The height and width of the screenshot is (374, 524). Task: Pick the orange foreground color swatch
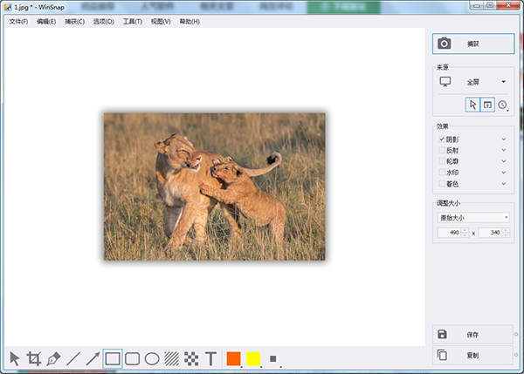click(x=233, y=358)
